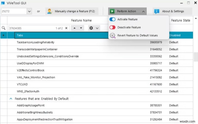The height and width of the screenshot is (124, 198).
Task: Click feature ID 42133512
Action: point(156,91)
